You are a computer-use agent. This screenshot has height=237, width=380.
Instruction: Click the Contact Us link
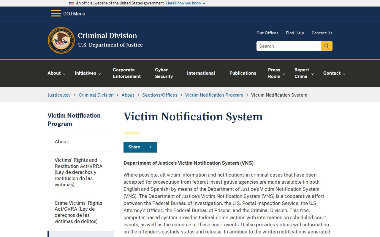coord(322,33)
